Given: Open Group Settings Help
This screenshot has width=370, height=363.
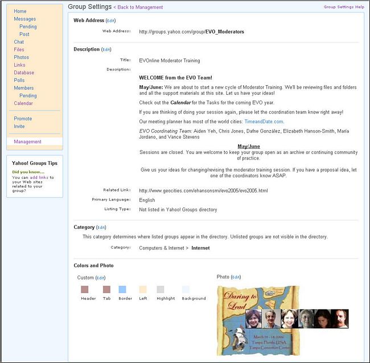Looking at the screenshot, I should 344,7.
